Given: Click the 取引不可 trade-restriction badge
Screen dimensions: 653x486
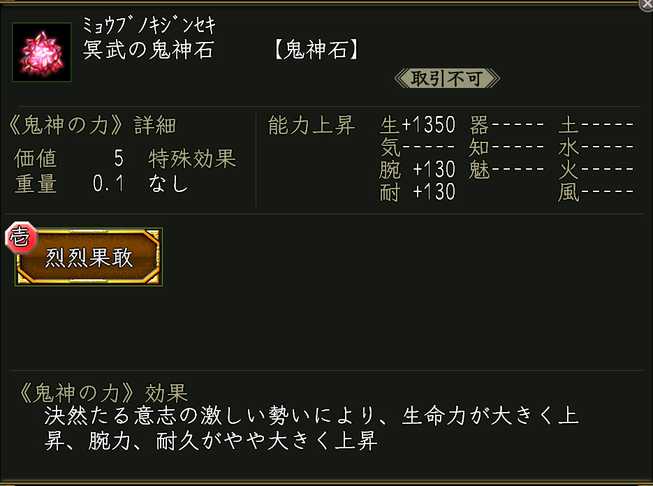Looking at the screenshot, I should pos(447,78).
